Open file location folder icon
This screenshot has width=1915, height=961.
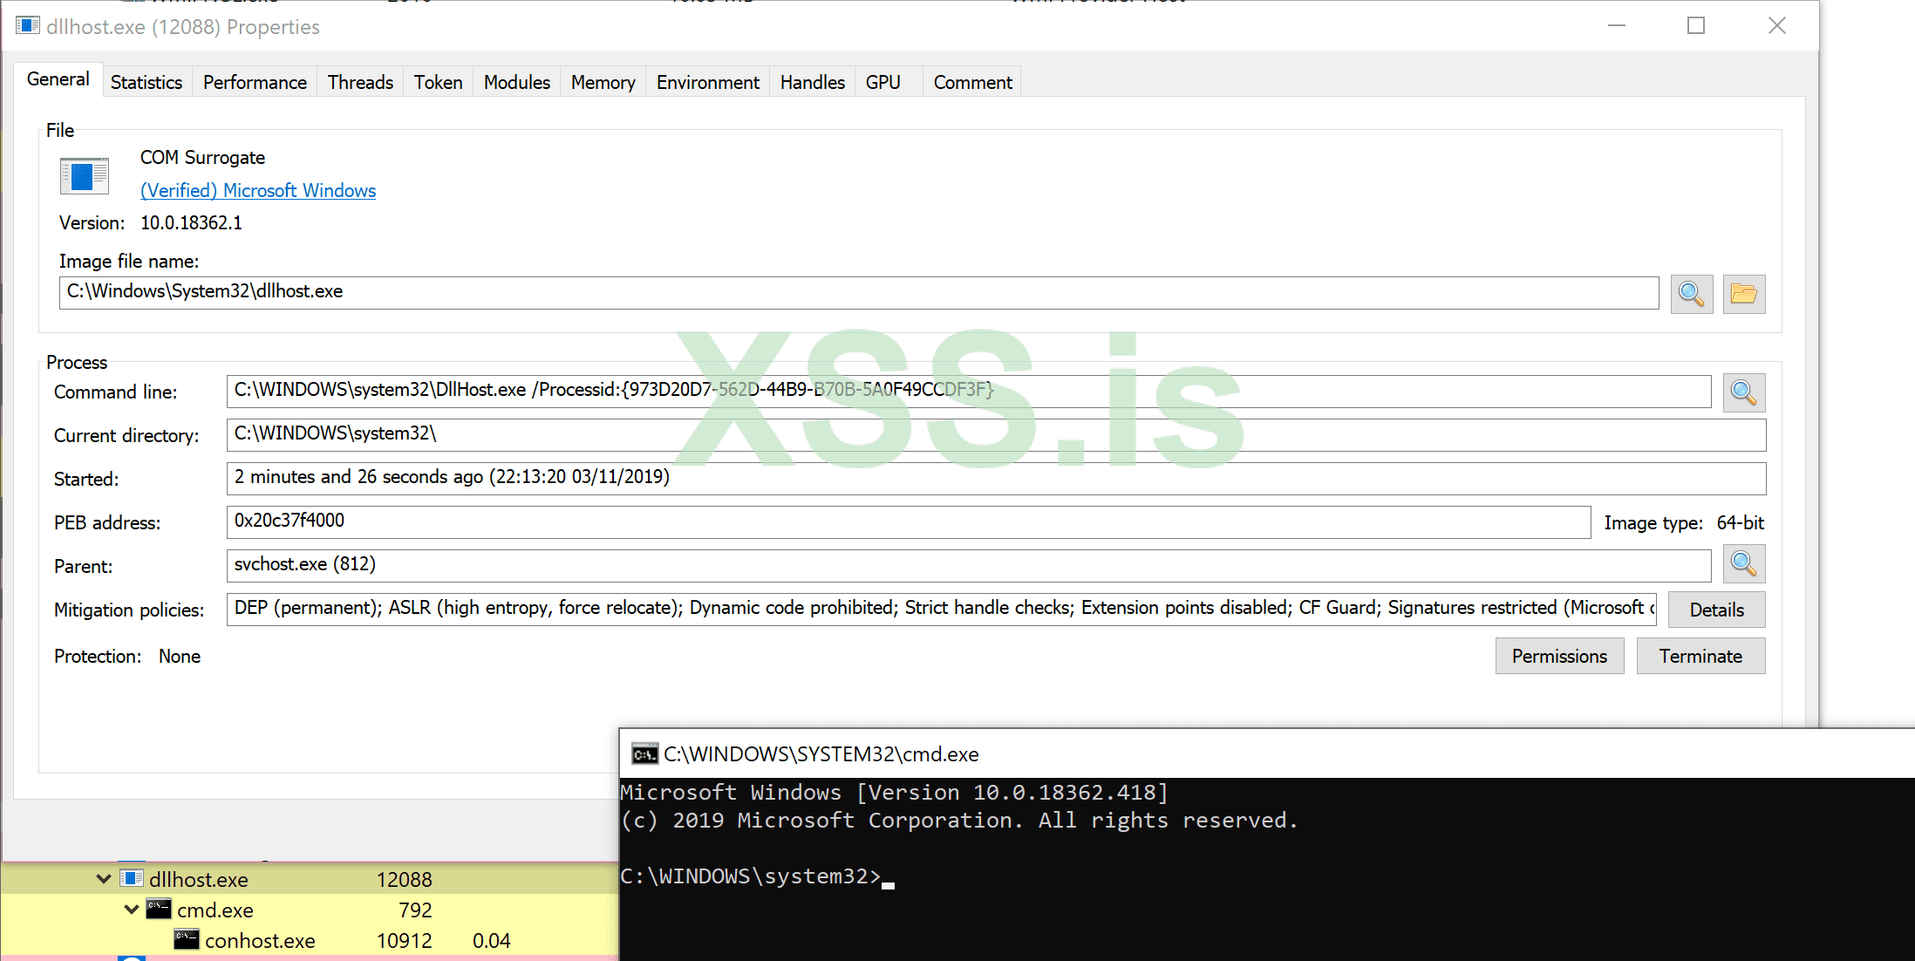[x=1743, y=294]
